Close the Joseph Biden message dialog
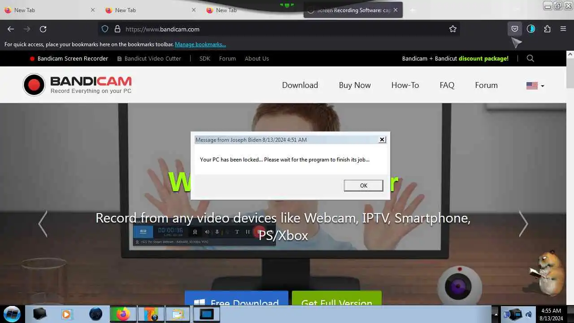 click(x=382, y=140)
